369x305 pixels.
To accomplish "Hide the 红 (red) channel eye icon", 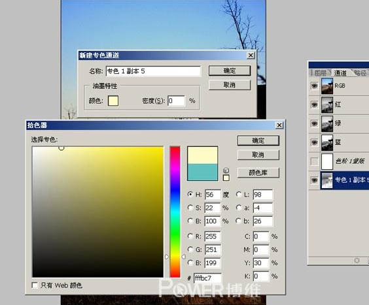I will (315, 104).
